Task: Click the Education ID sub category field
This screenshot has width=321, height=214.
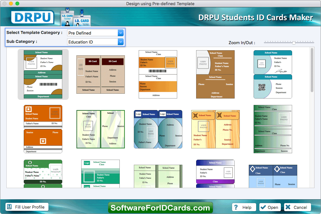Action: (x=95, y=42)
